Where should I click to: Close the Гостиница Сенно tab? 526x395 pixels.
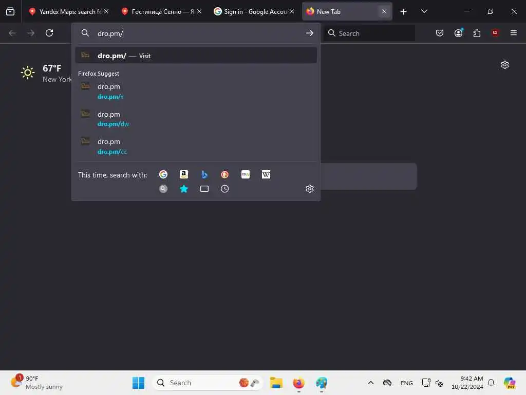(199, 11)
